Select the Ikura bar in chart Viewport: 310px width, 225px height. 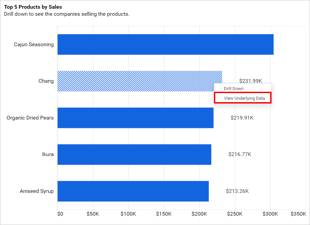134,154
